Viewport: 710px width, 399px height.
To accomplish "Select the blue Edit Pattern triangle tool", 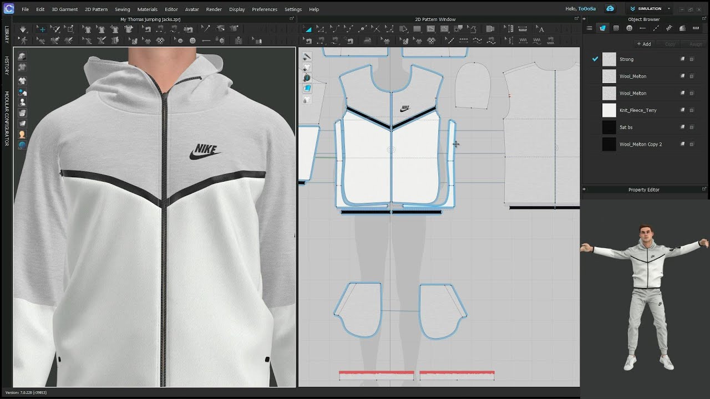I will pyautogui.click(x=308, y=29).
